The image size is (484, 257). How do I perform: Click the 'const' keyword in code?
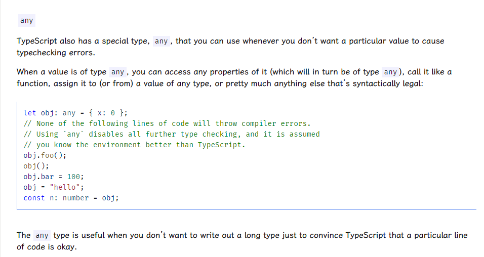pos(34,198)
